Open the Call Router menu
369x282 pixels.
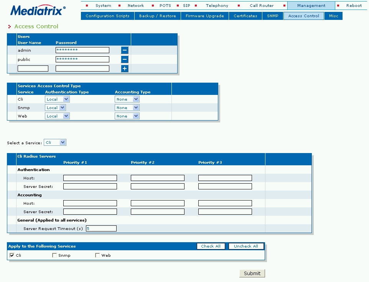[x=262, y=5]
